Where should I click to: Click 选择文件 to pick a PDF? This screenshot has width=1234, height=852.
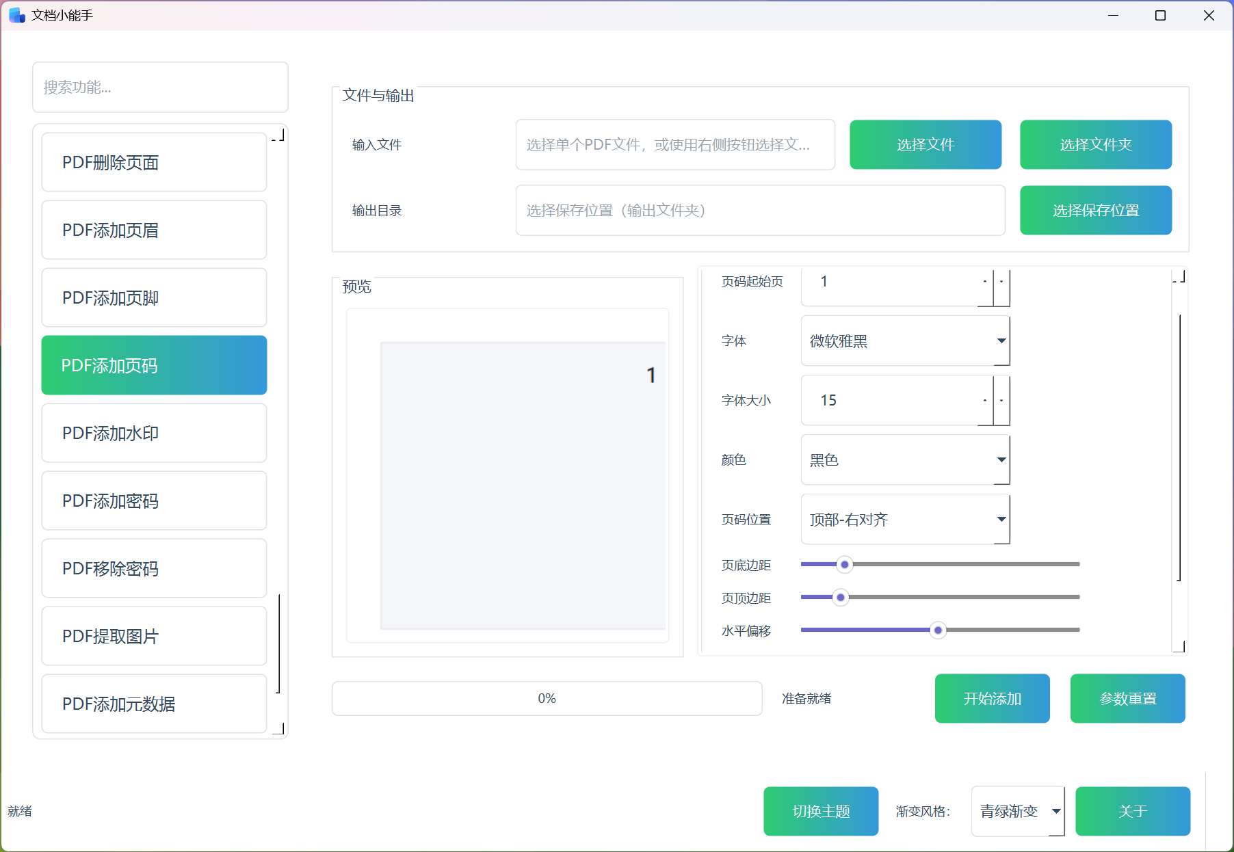click(925, 144)
